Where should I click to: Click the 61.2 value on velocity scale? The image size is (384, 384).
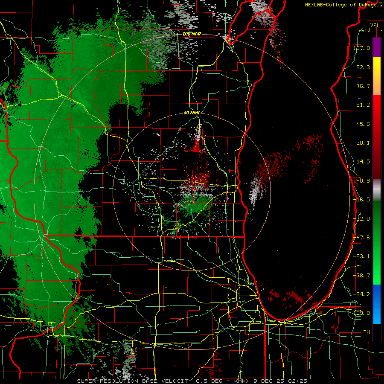363,105
